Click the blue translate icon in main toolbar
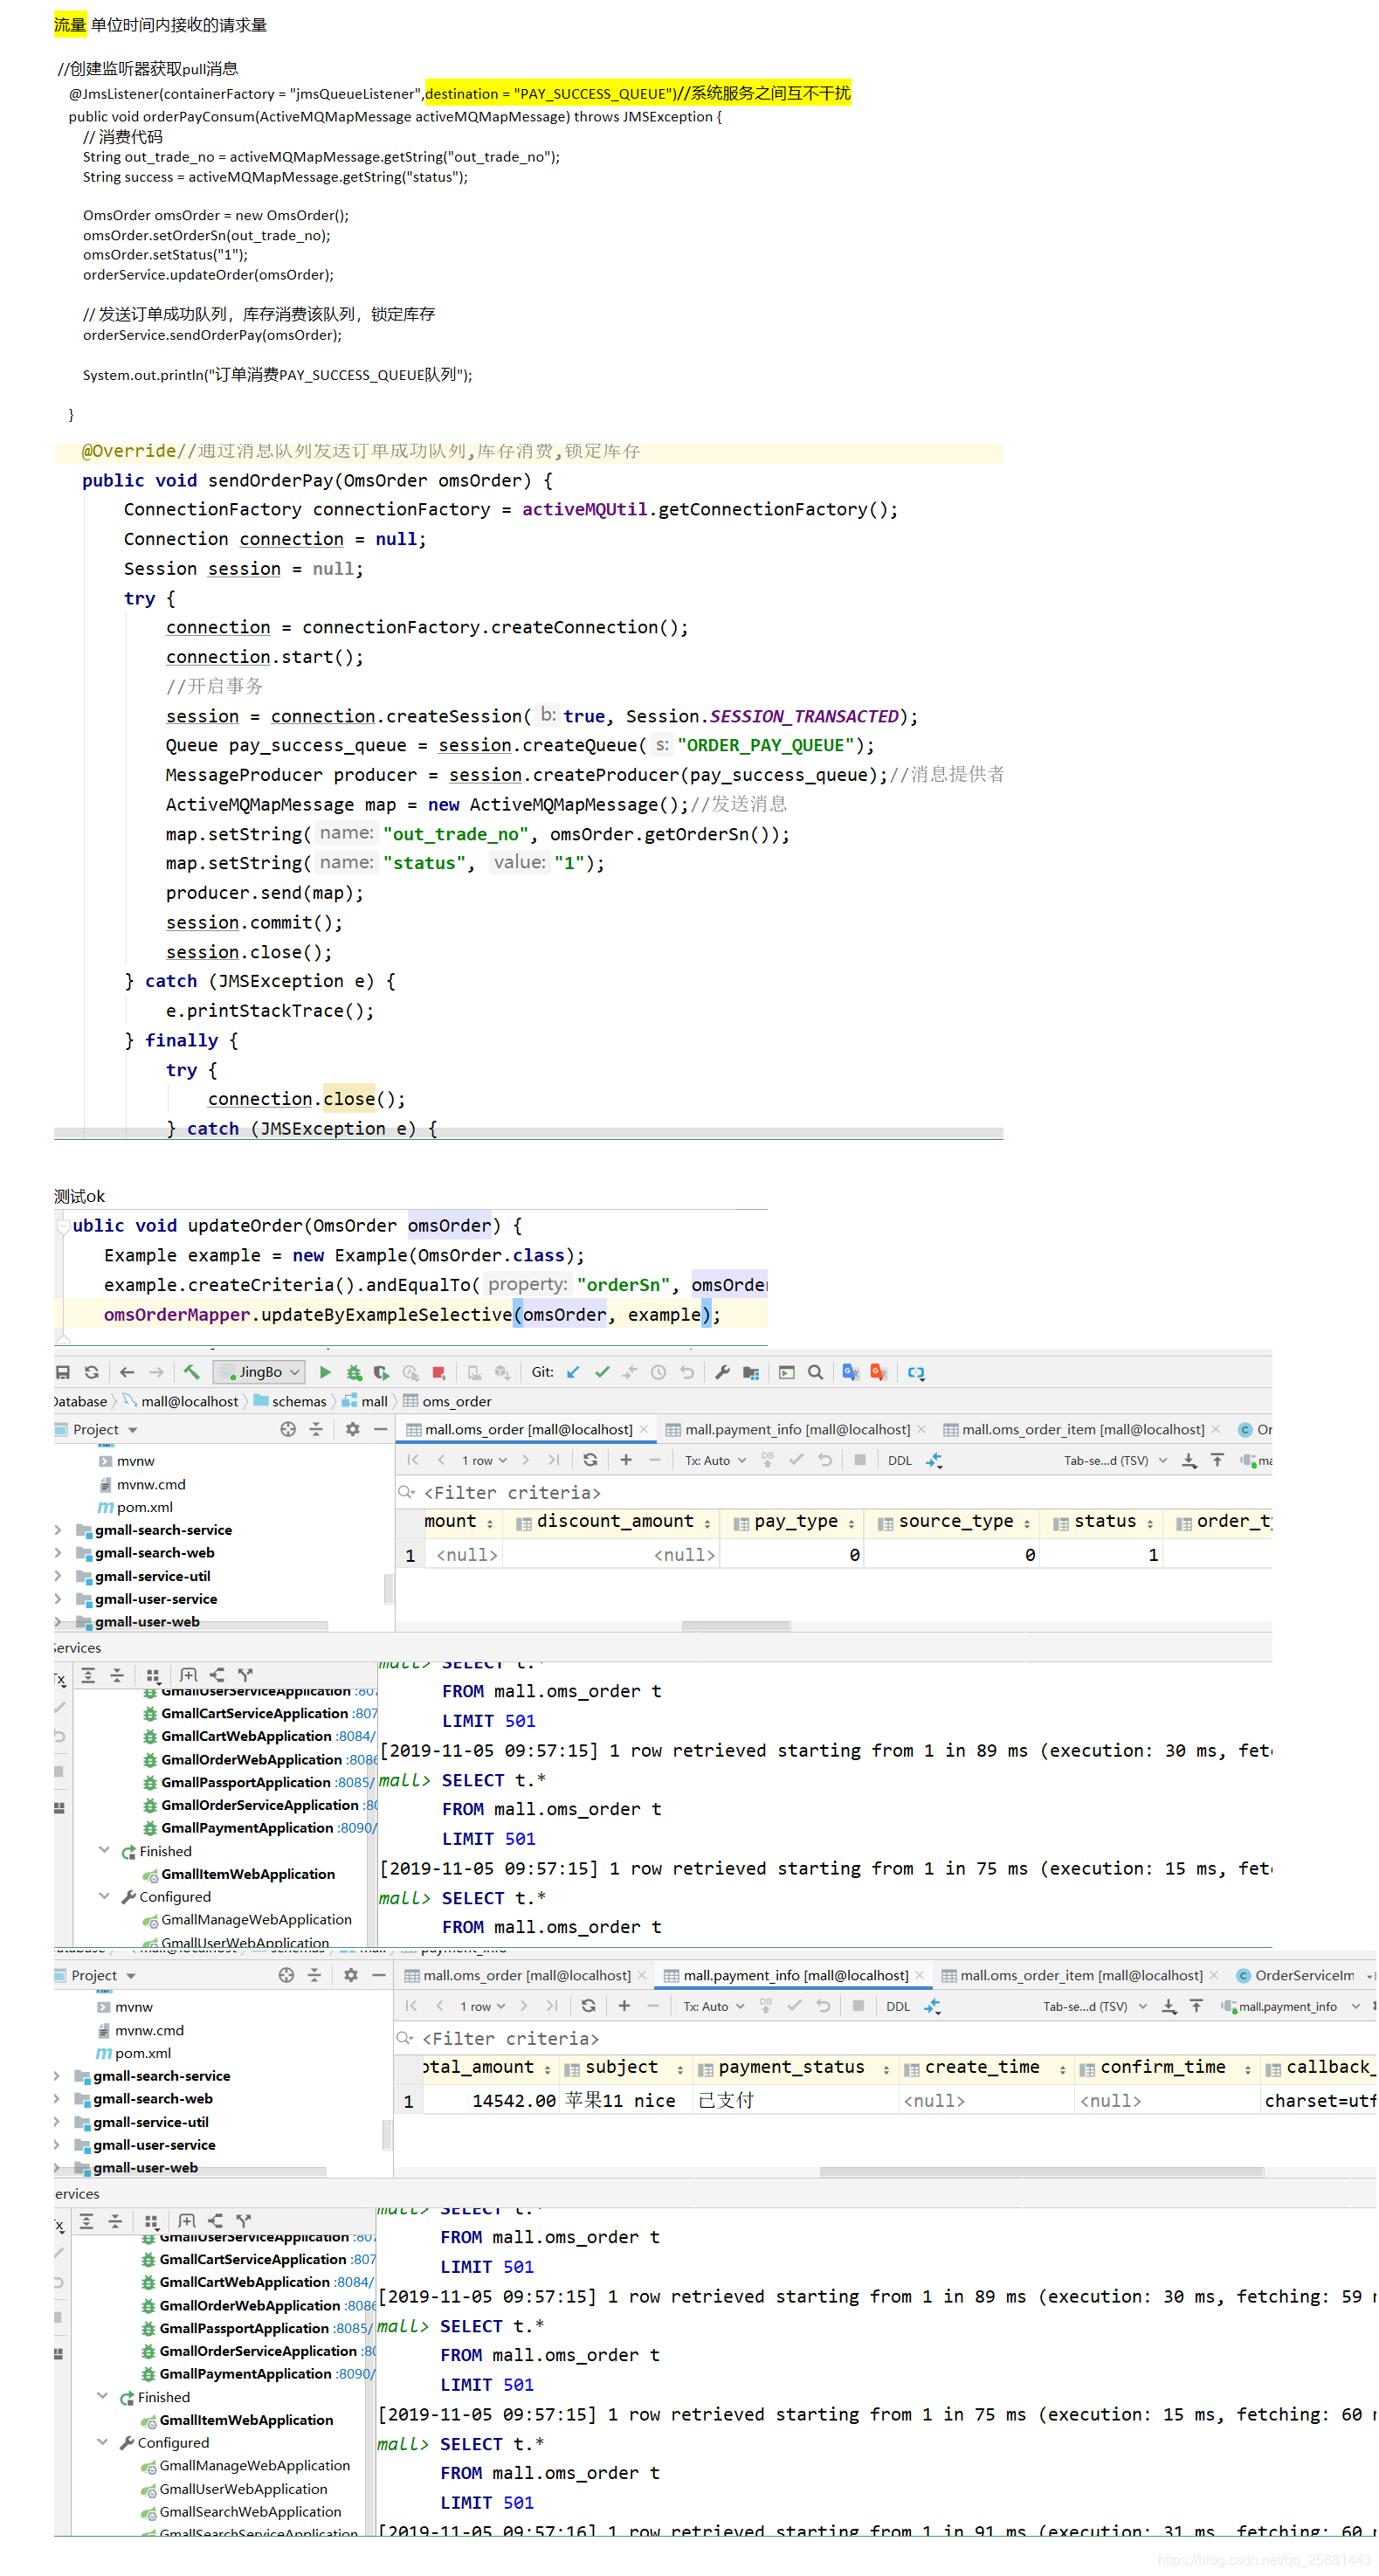Viewport: 1379px width, 2576px height. 850,1372
